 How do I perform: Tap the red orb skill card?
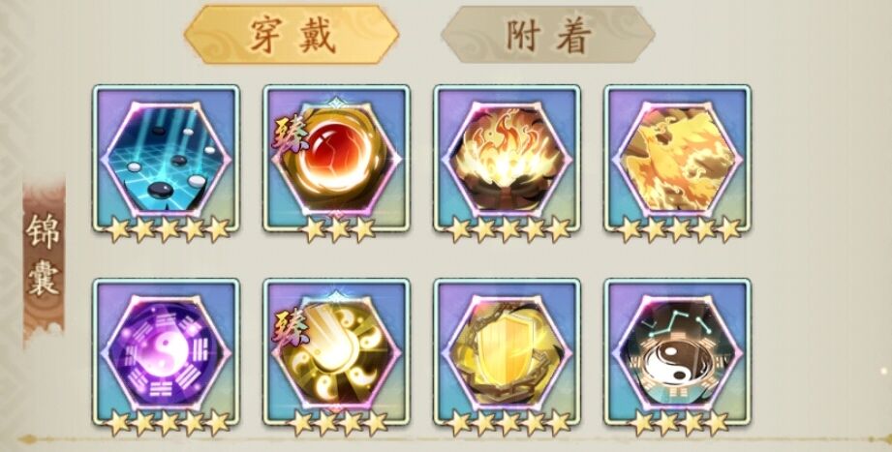(x=337, y=159)
